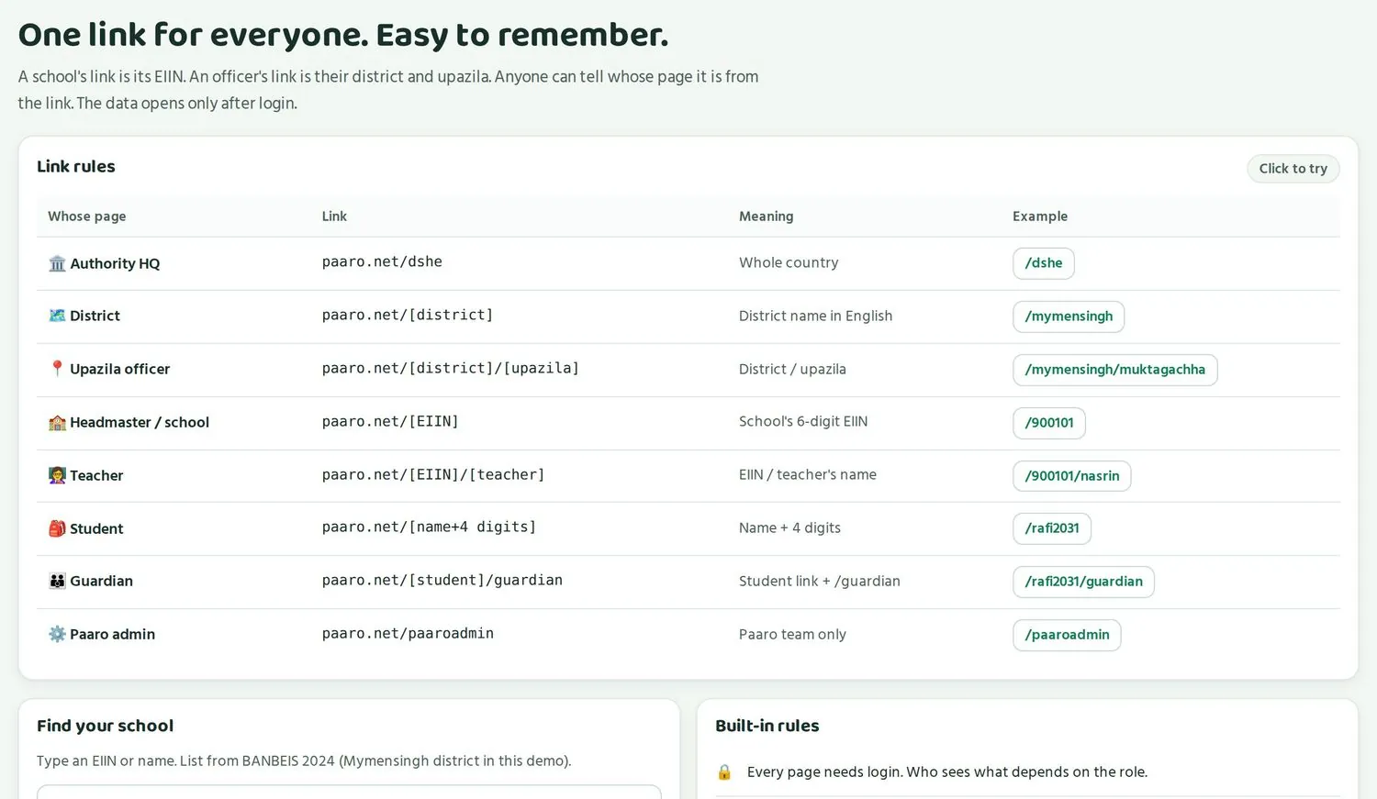
Task: Select the paaro.net/[district] link text
Action: coord(408,316)
